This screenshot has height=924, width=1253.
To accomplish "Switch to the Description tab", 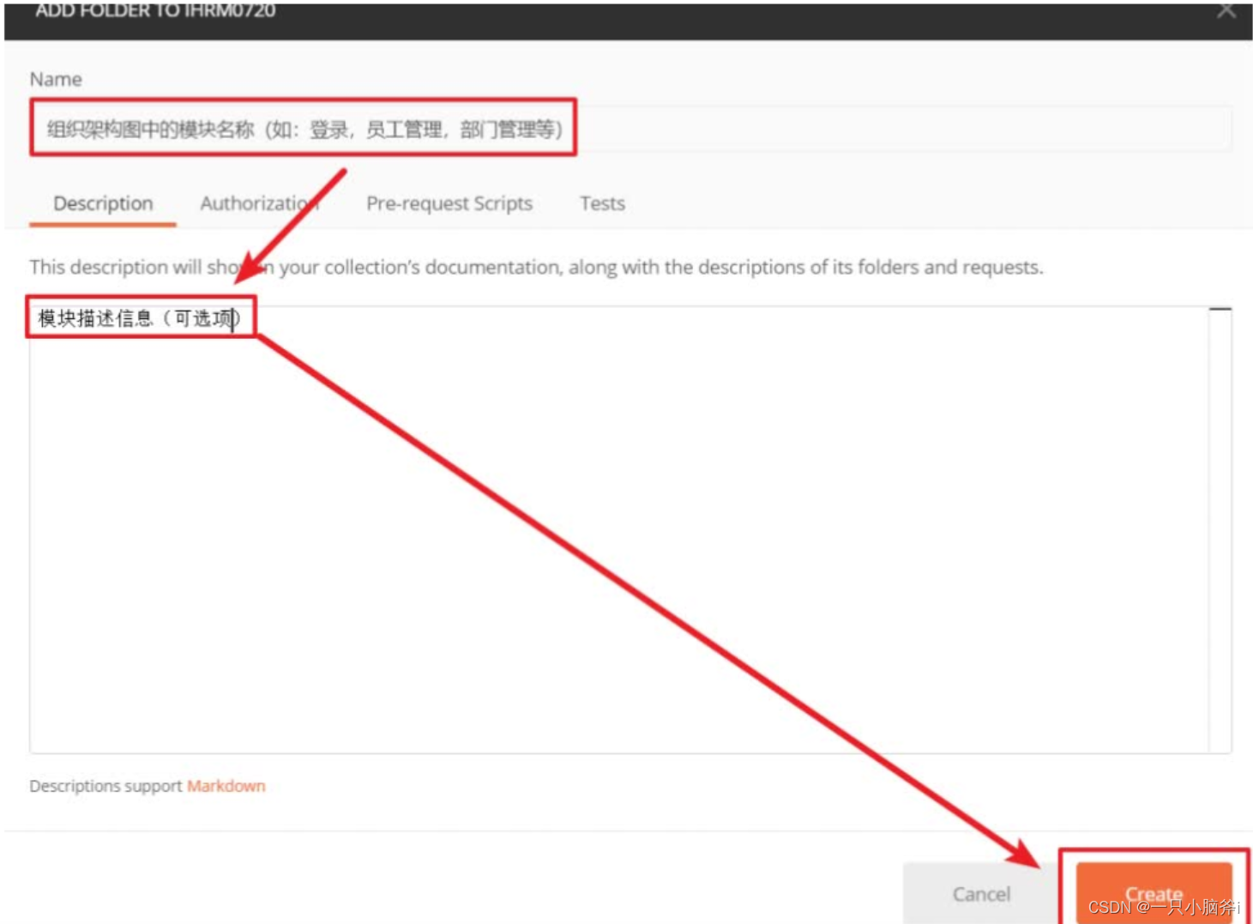I will coord(103,203).
